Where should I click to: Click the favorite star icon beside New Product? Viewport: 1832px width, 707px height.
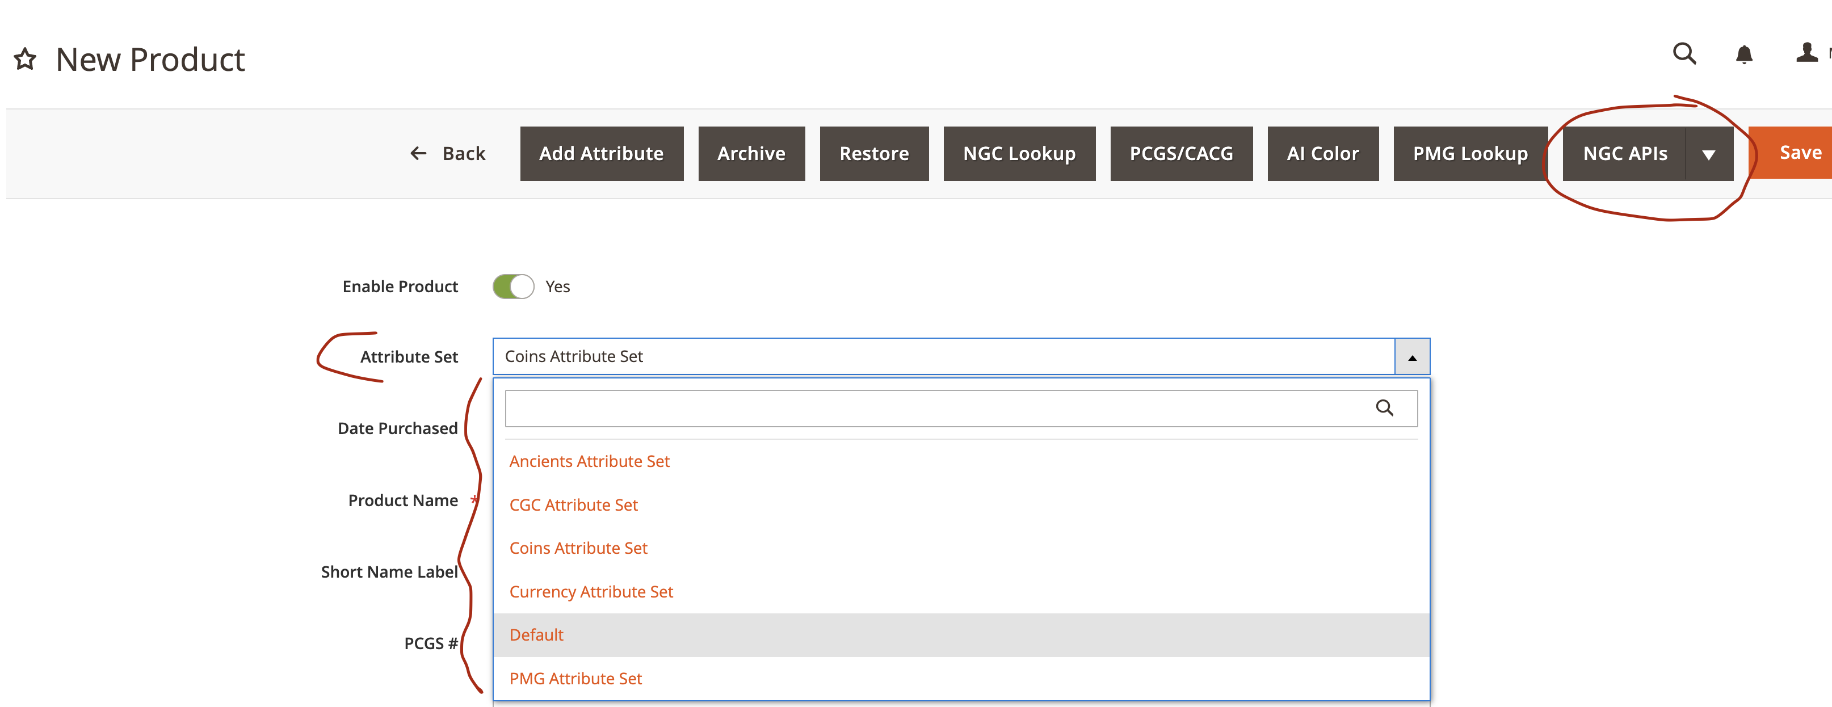click(x=25, y=60)
